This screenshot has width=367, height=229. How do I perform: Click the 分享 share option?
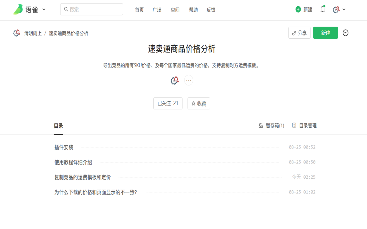(x=299, y=33)
